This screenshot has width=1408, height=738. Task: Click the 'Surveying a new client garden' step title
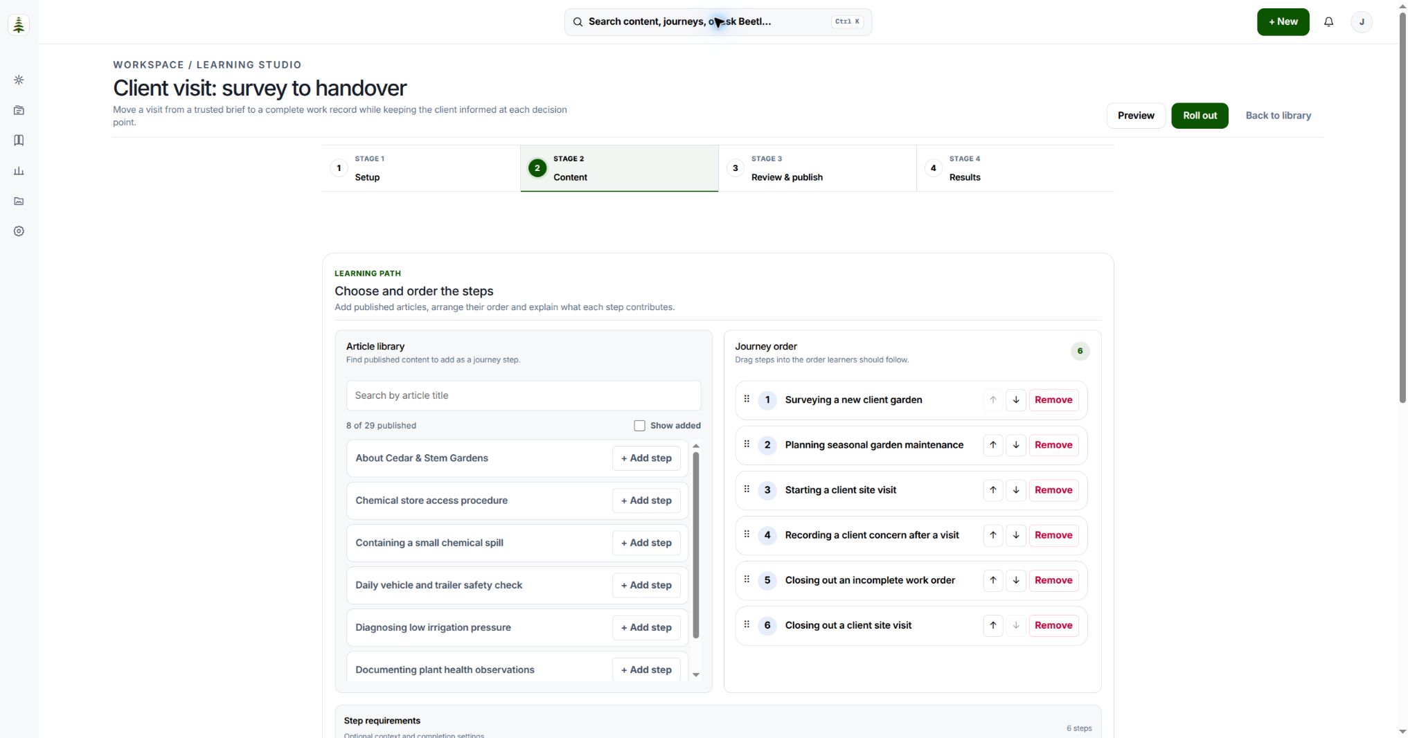[853, 400]
